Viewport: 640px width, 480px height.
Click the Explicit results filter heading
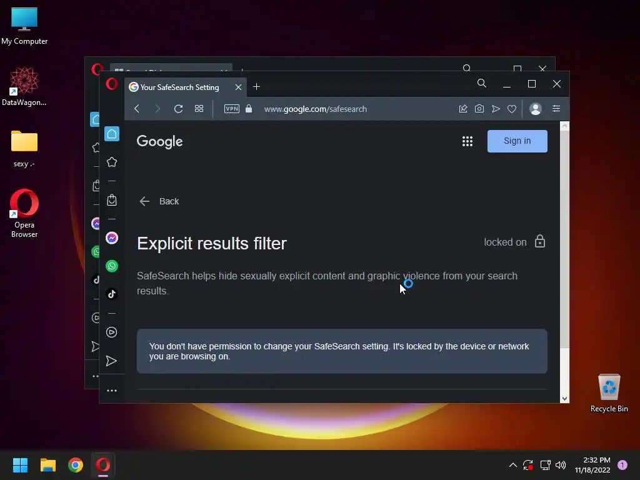pos(212,243)
